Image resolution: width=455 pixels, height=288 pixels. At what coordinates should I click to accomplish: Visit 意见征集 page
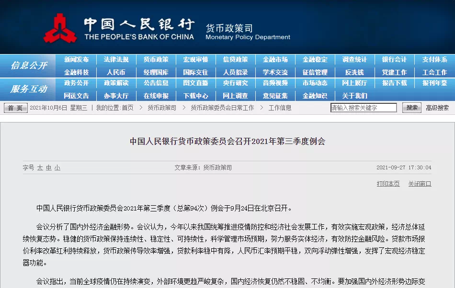pyautogui.click(x=275, y=96)
